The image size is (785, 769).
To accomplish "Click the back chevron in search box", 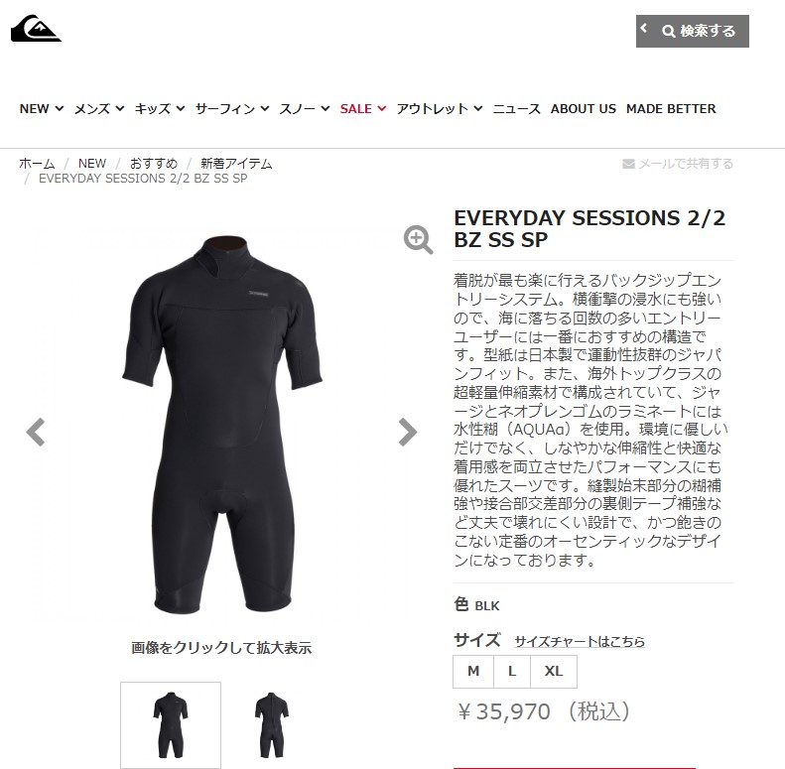I will [x=644, y=29].
